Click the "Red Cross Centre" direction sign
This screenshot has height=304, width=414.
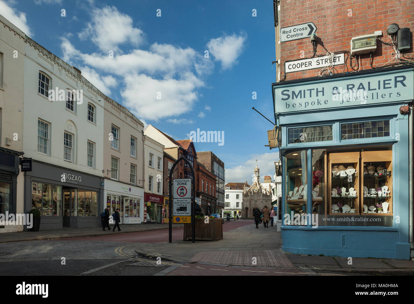pos(298,32)
